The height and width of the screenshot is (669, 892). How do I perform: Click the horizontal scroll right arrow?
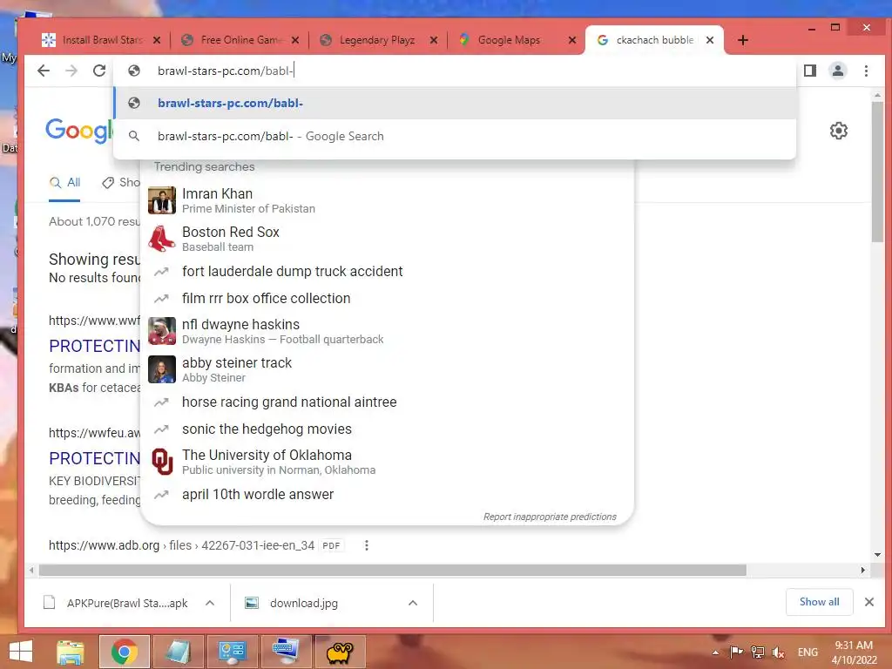click(863, 570)
